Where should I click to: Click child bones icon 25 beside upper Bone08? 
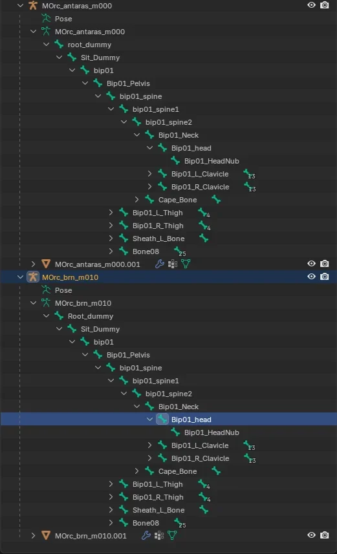[180, 251]
